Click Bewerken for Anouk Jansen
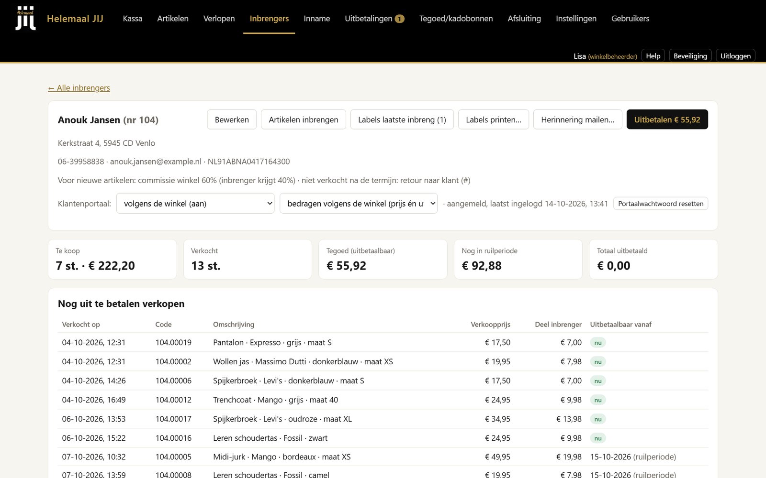Screen dimensions: 766x478 tap(232, 119)
